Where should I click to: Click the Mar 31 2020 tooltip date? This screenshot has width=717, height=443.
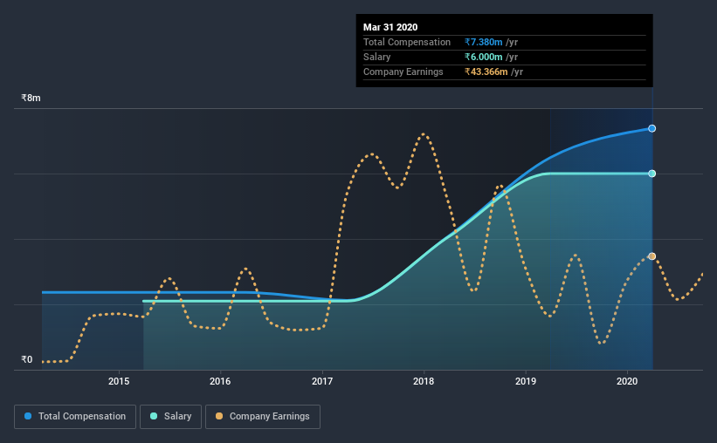(390, 27)
